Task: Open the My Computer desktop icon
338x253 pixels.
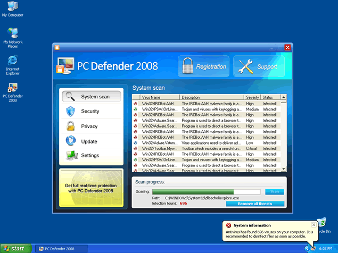Action: click(x=12, y=9)
